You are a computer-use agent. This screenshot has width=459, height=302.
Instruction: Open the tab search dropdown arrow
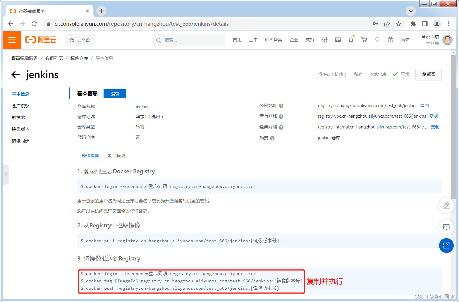tap(411, 11)
